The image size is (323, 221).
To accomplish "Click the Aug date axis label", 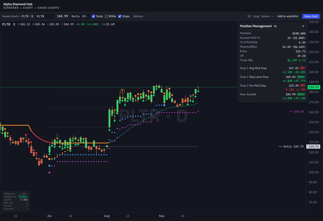I will [107, 216].
